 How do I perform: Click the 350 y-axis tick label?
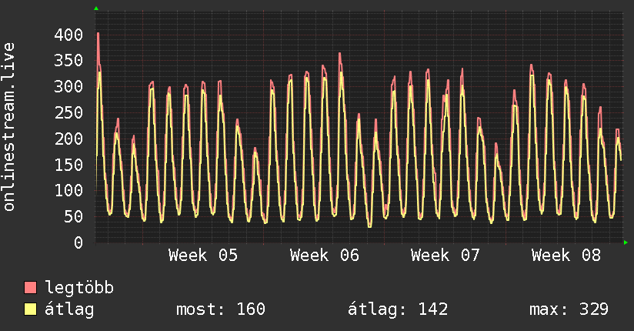coord(68,61)
